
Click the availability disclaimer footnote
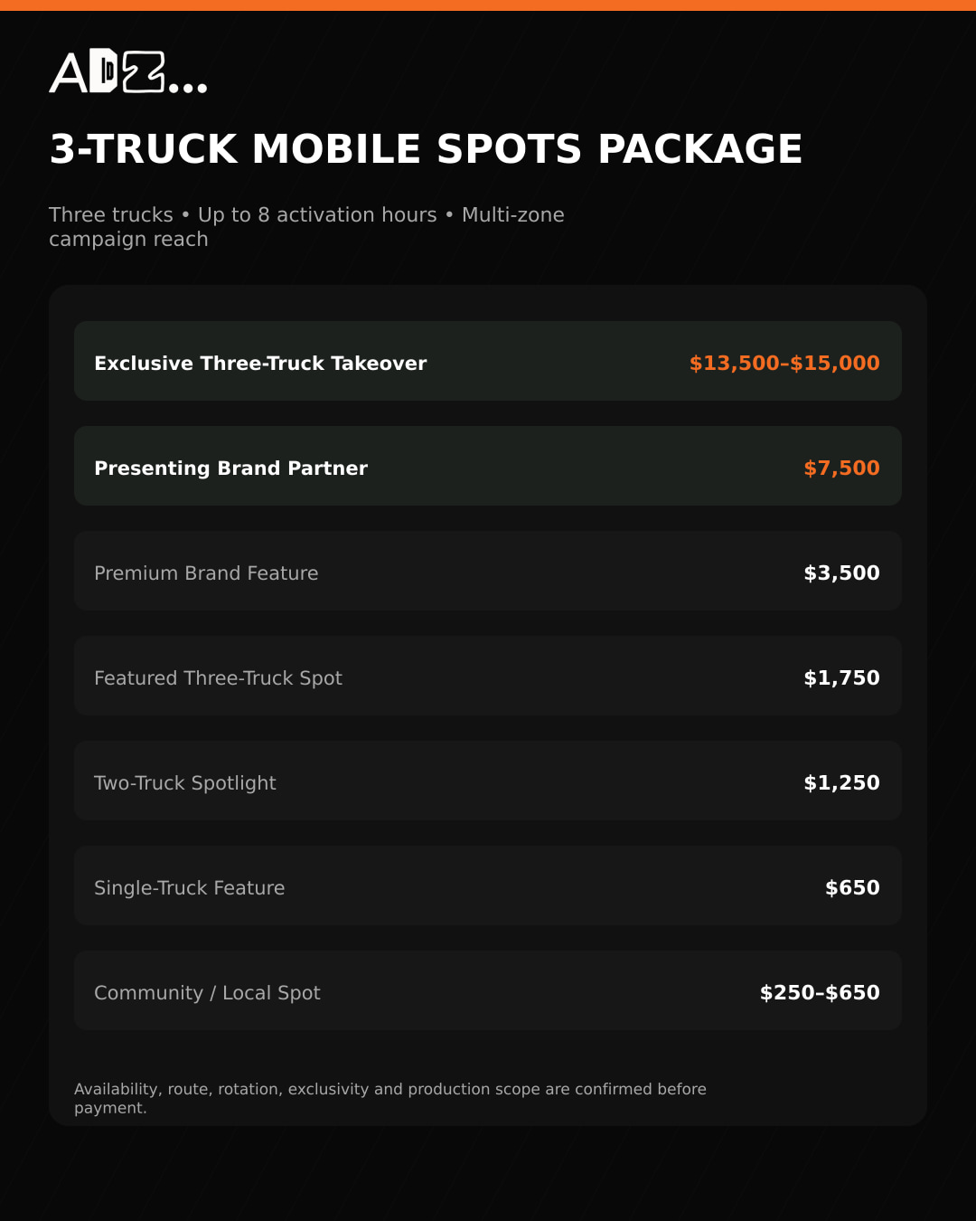(x=390, y=1098)
